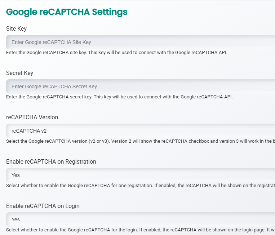Click 'Enter Google reCAPTCHA Secret Key' placeholder
The image size is (275, 235).
coord(54,87)
